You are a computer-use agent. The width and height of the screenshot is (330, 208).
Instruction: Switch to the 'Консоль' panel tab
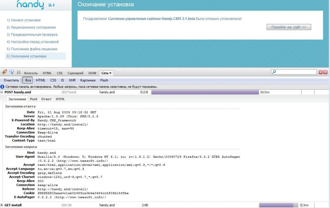coord(31,73)
